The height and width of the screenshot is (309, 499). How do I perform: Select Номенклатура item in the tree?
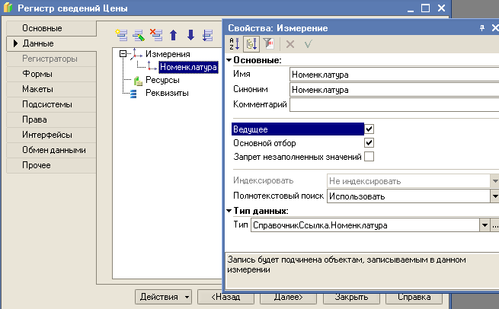(x=188, y=67)
